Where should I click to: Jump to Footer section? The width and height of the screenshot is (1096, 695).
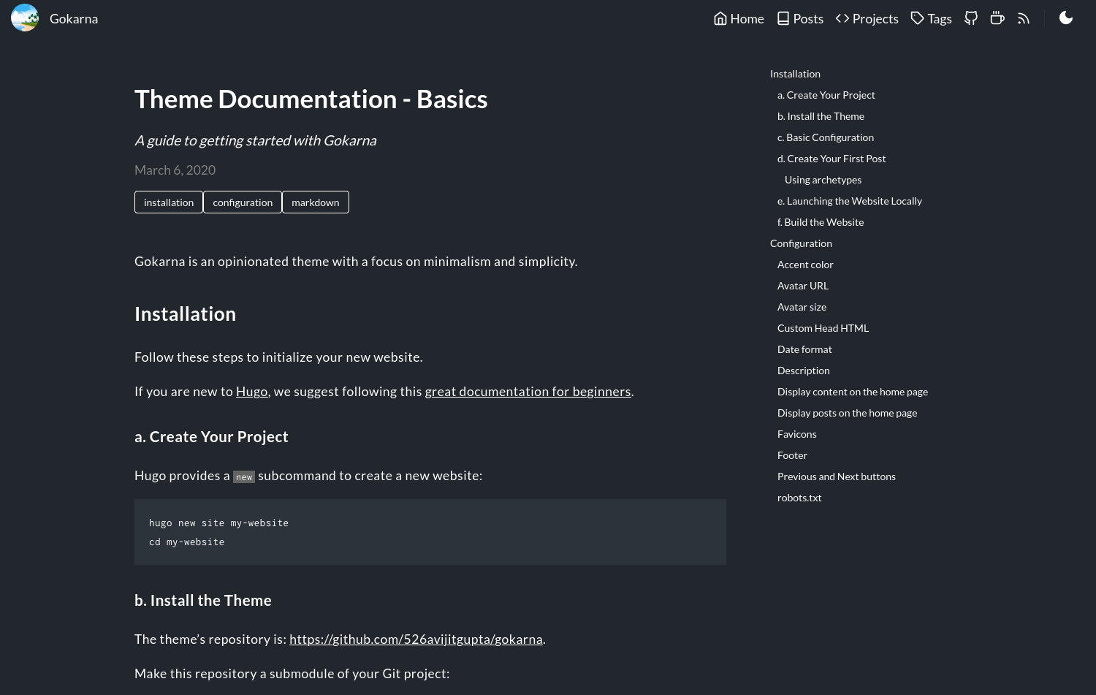click(792, 455)
